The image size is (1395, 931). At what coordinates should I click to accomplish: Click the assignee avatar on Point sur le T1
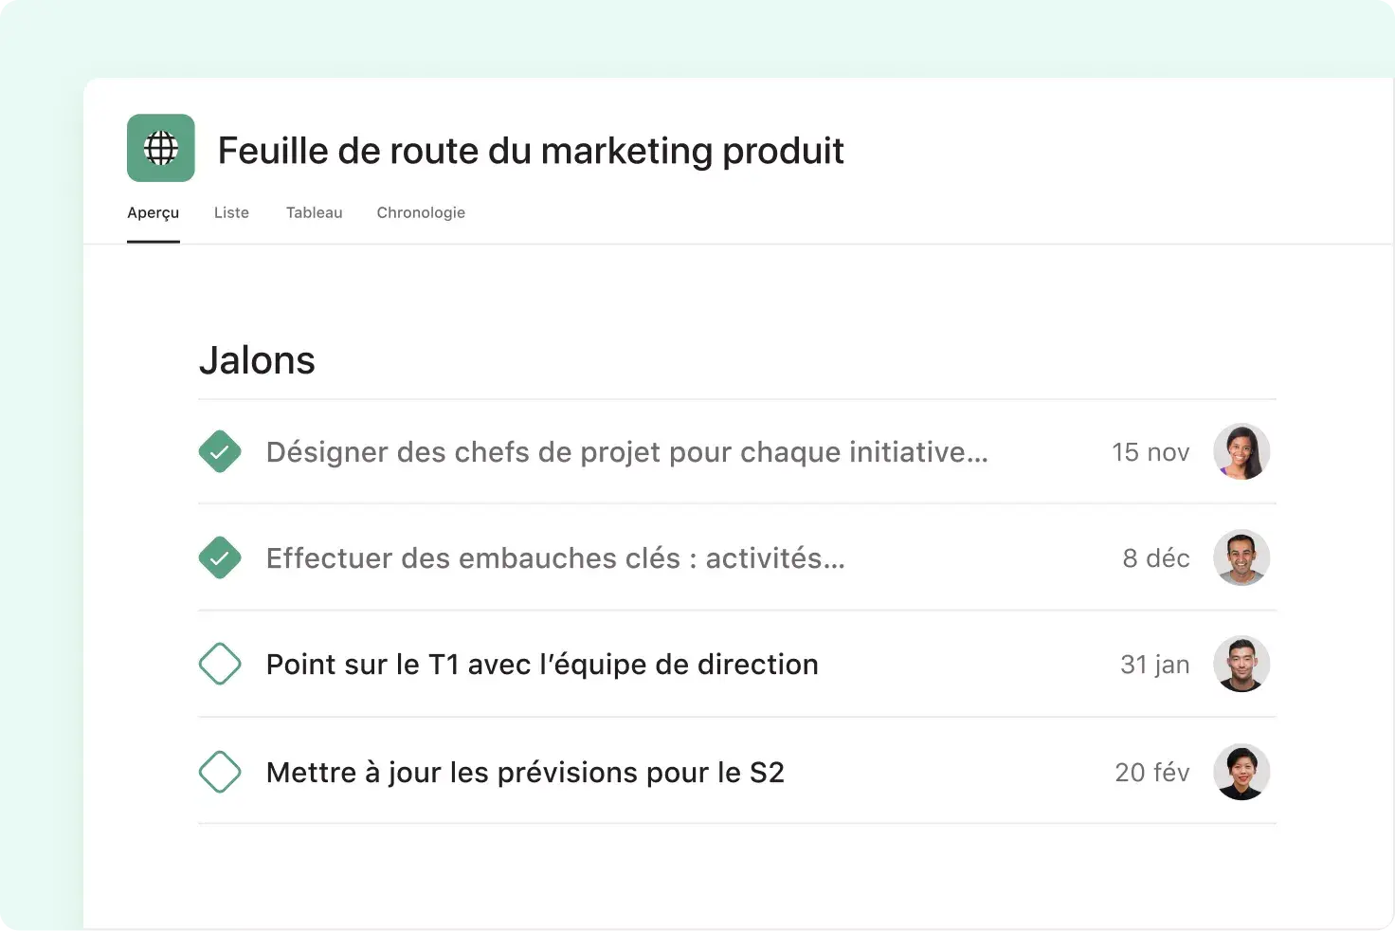tap(1241, 664)
